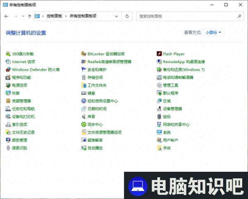Expand chevron before 控制面板 in breadcrumb
Image resolution: width=248 pixels, height=199 pixels.
pyautogui.click(x=43, y=16)
